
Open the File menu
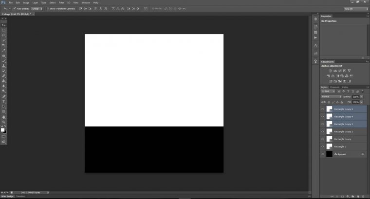tap(11, 2)
